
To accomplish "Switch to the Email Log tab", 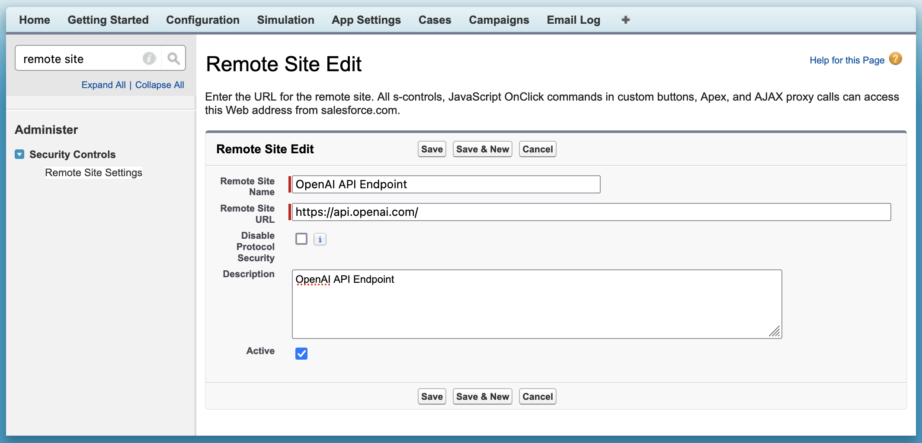I will click(573, 20).
